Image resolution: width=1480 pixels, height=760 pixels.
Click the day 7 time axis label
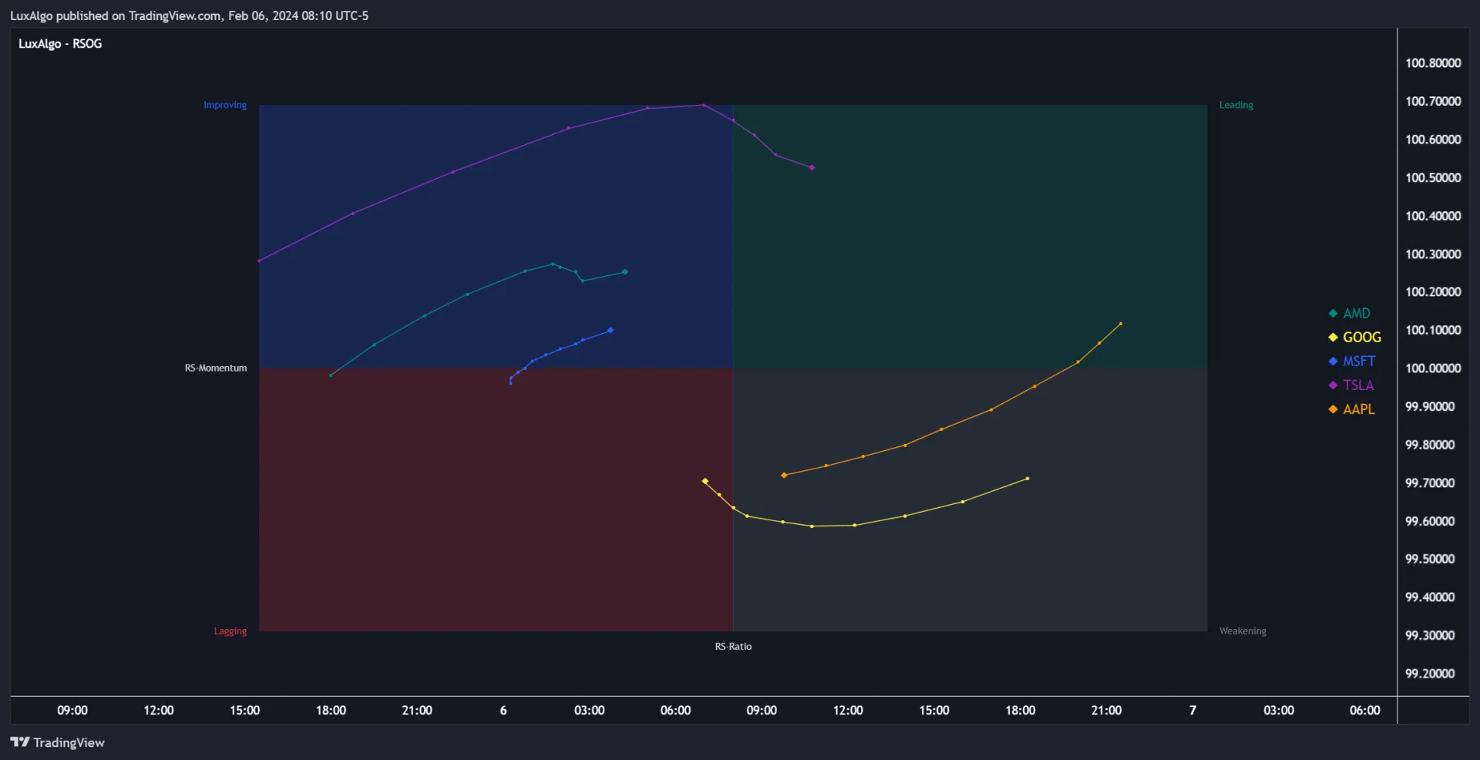[1192, 710]
